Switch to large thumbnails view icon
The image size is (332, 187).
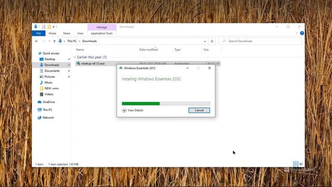[x=301, y=164]
